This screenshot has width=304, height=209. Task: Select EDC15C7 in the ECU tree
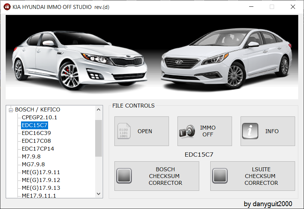pos(35,125)
